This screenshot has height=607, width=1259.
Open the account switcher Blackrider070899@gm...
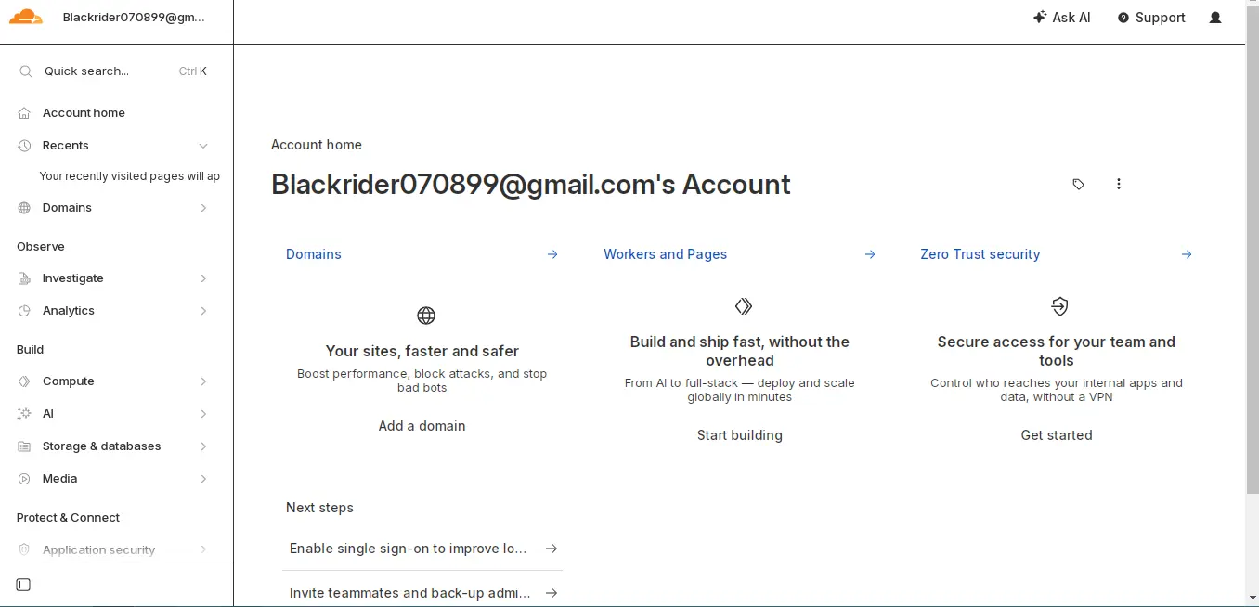coord(134,17)
